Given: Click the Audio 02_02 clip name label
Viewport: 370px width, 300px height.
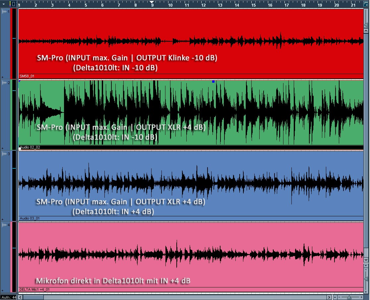Looking at the screenshot, I should click(x=30, y=148).
